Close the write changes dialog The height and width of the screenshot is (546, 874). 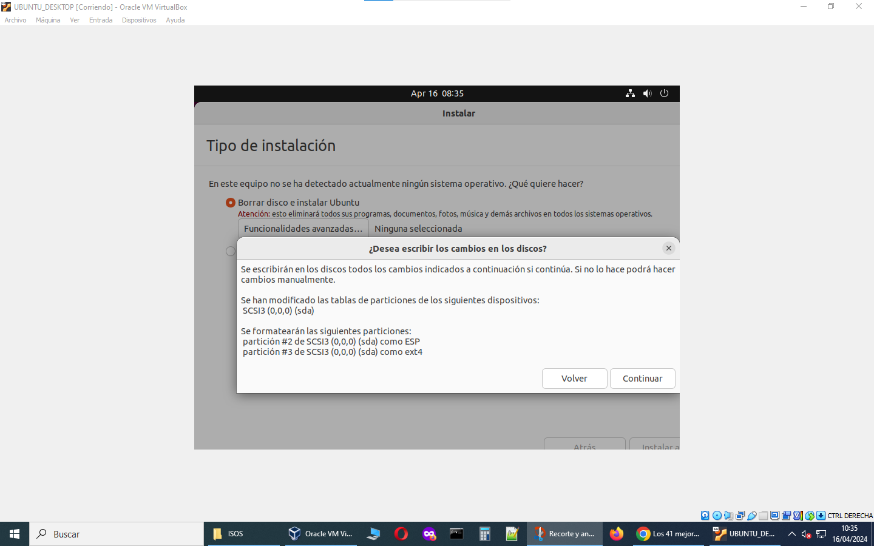tap(668, 248)
